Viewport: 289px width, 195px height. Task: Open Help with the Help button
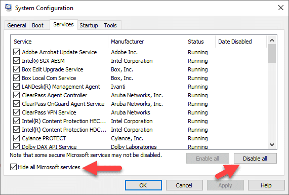point(266,185)
